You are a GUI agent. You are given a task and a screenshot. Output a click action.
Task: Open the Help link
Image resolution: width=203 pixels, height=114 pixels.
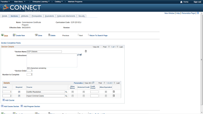(178, 13)
